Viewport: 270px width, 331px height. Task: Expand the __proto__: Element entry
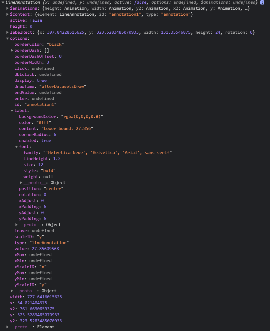[7, 327]
